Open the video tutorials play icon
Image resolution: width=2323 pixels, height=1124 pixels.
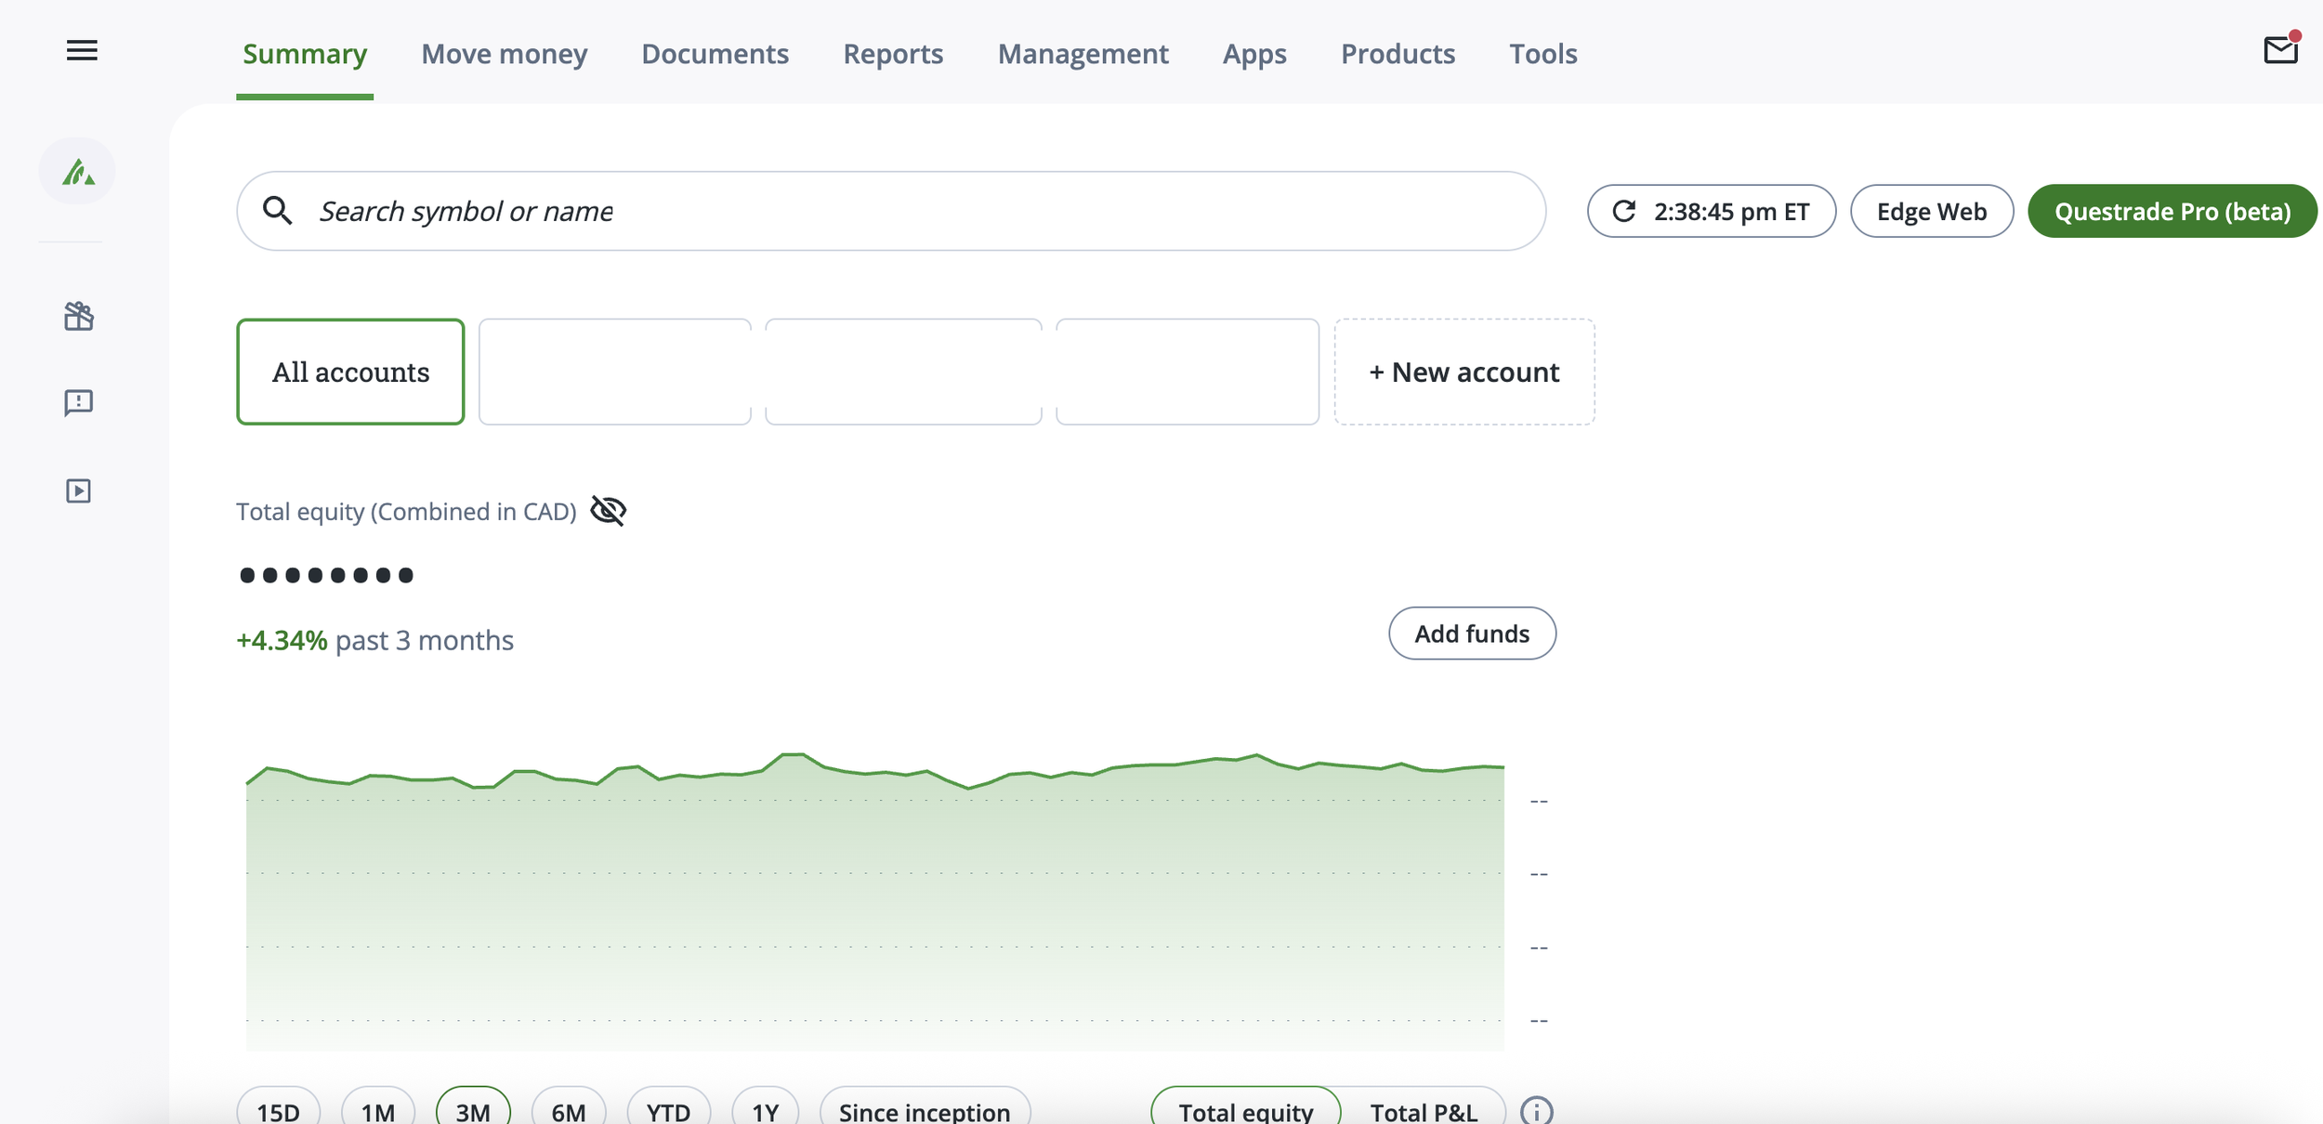[79, 490]
